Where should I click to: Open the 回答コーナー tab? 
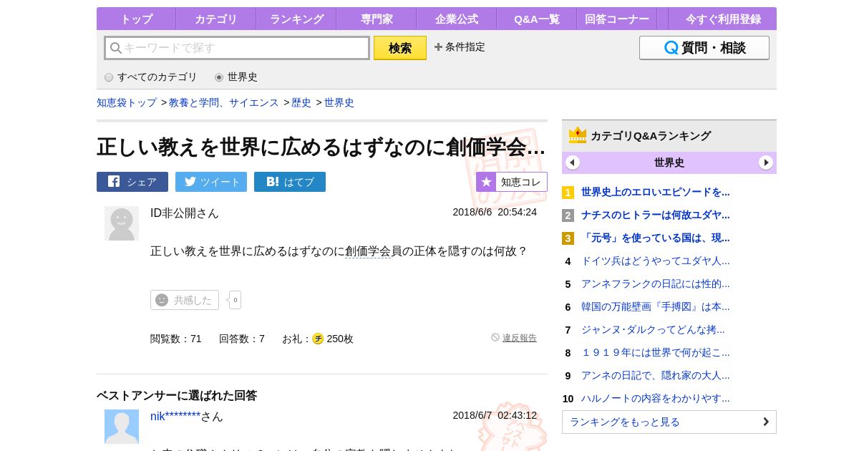point(616,19)
